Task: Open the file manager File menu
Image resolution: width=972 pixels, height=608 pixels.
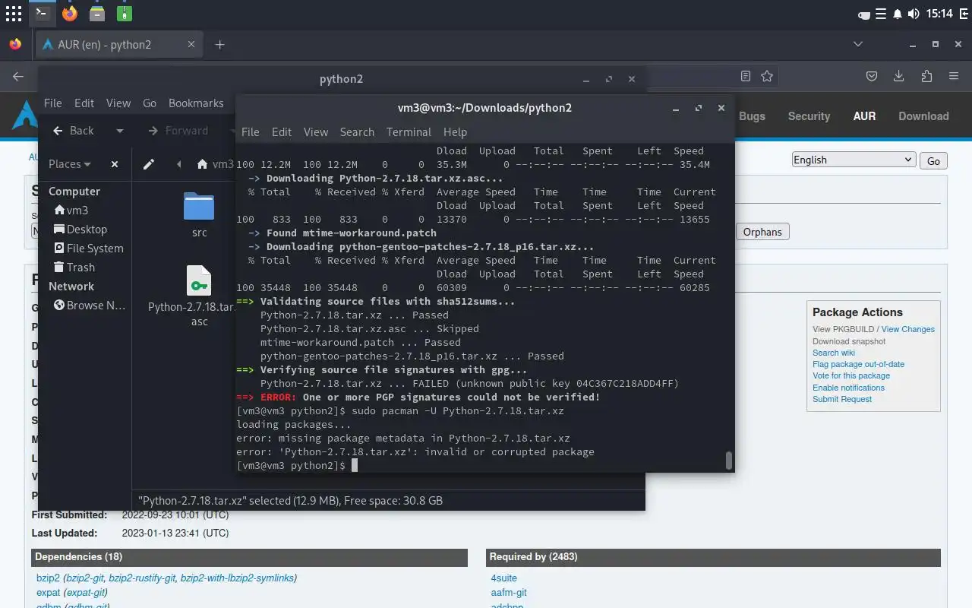Action: [52, 103]
